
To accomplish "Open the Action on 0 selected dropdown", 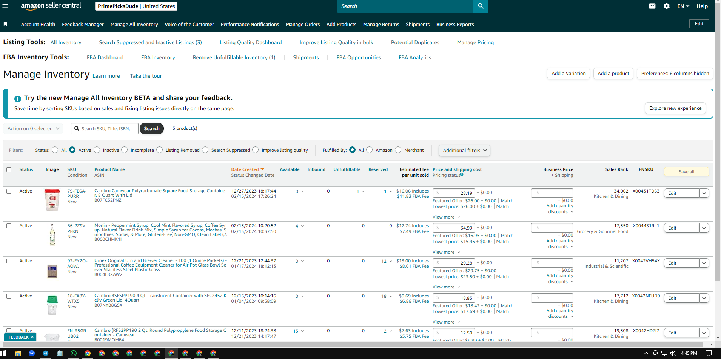I will [x=33, y=128].
